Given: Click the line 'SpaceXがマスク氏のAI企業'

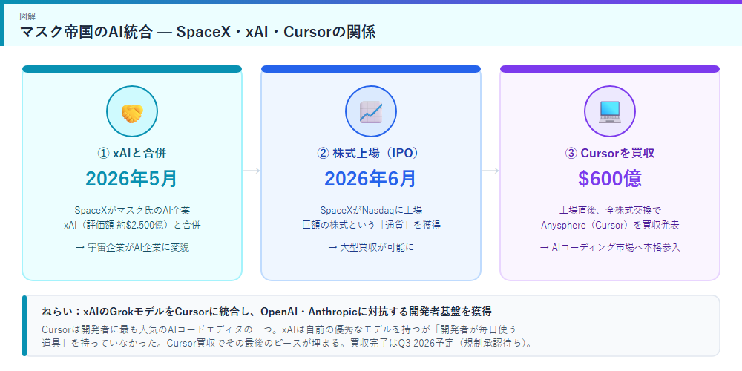Looking at the screenshot, I should tap(132, 210).
